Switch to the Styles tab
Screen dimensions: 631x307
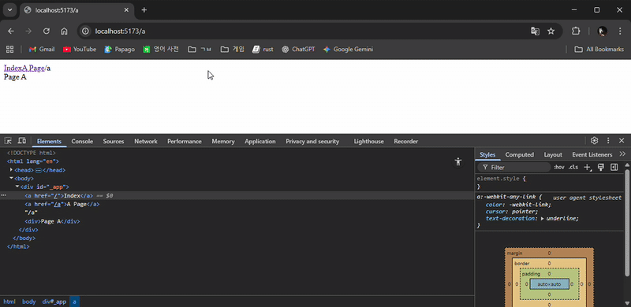(x=487, y=154)
